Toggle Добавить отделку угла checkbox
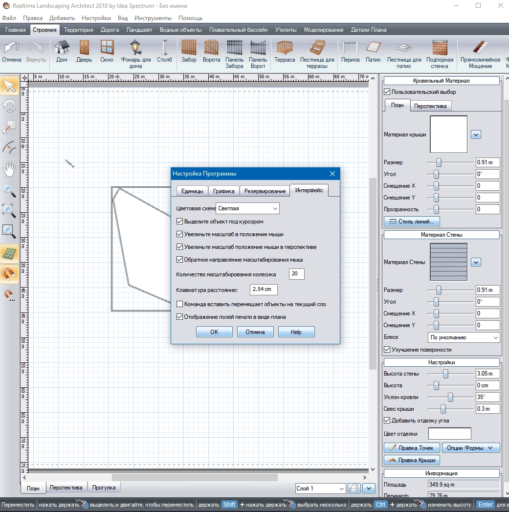 point(387,420)
